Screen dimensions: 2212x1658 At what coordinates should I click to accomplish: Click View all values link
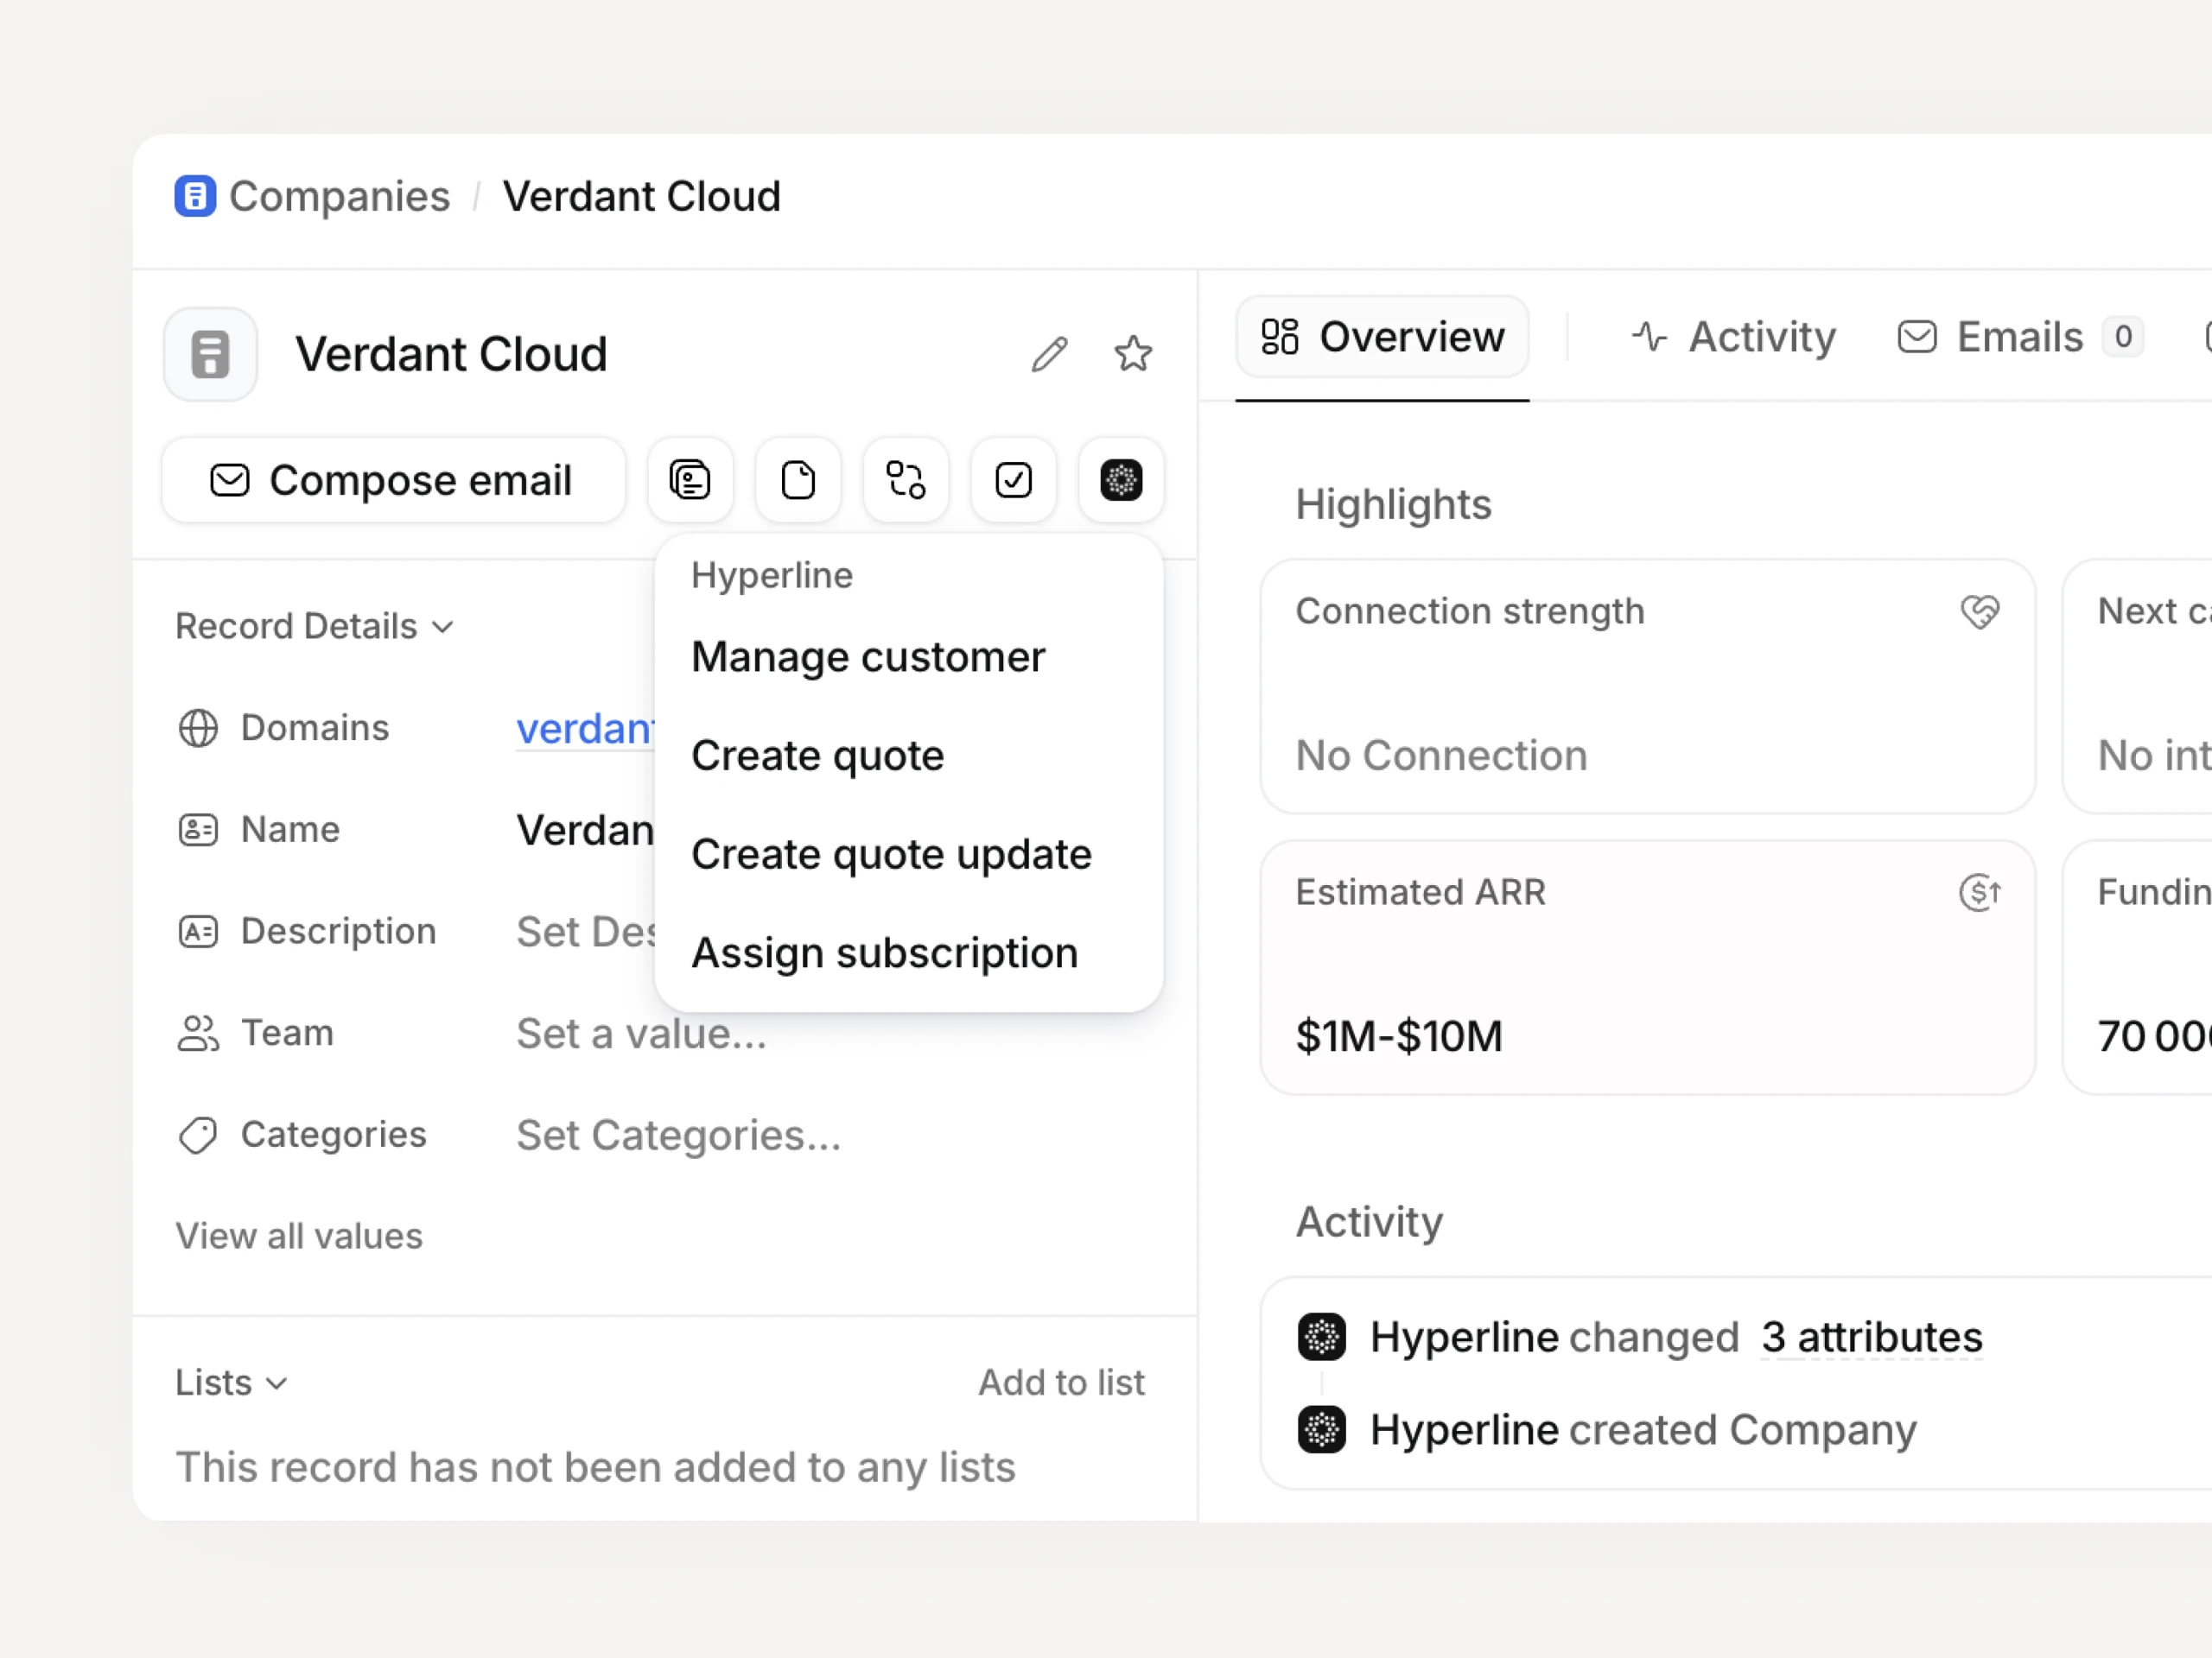click(x=299, y=1237)
